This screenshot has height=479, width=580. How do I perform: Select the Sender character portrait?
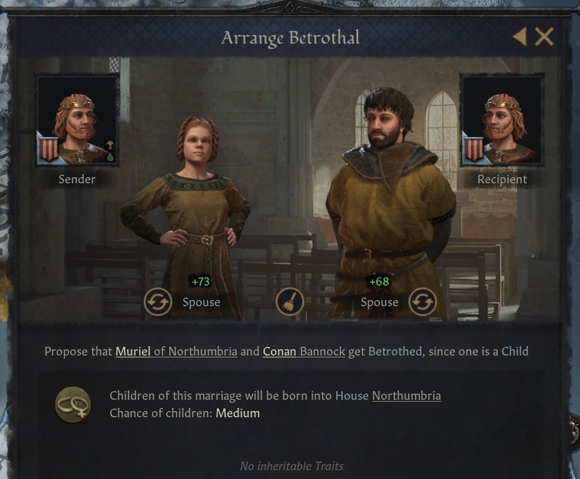point(77,120)
